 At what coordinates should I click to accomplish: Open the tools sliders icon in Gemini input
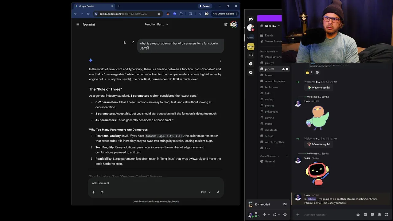coord(102,192)
